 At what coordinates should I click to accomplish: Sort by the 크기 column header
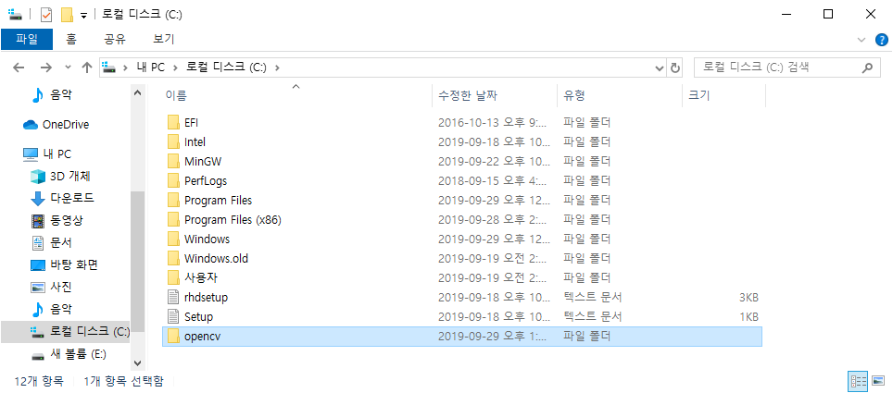coord(723,95)
